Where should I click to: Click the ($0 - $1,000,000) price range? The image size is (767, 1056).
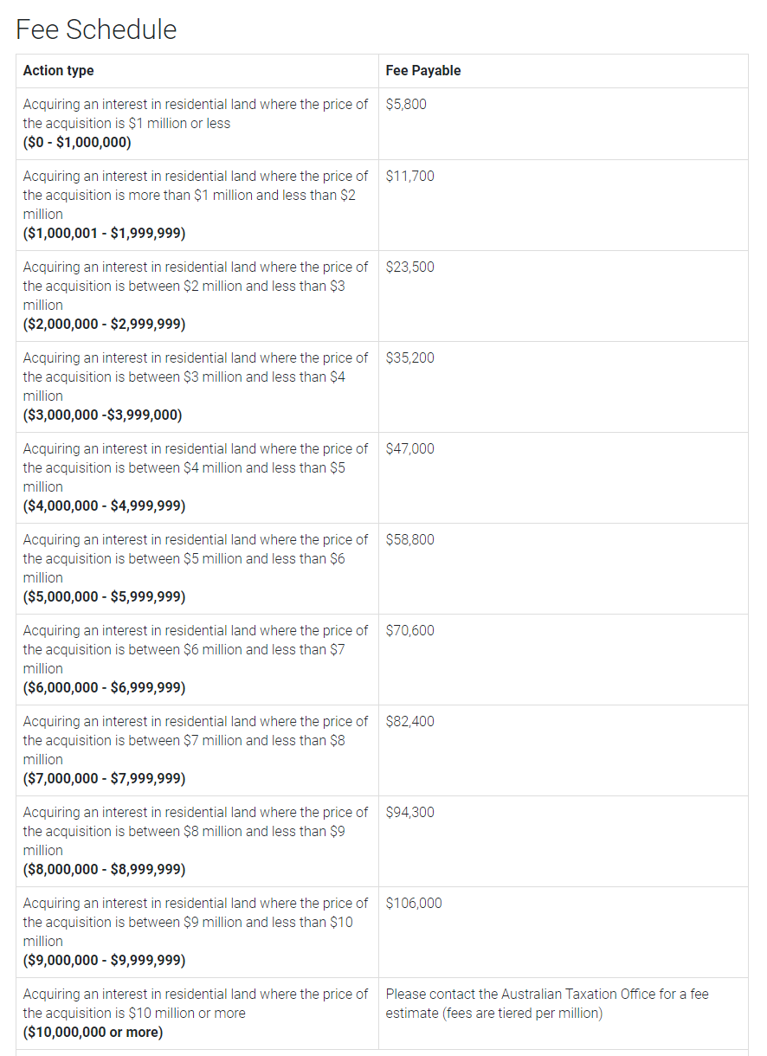pos(77,143)
